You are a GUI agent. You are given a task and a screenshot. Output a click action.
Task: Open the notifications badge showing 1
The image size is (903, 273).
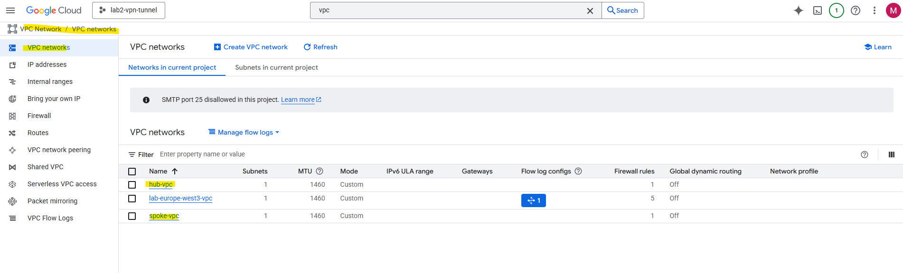836,10
